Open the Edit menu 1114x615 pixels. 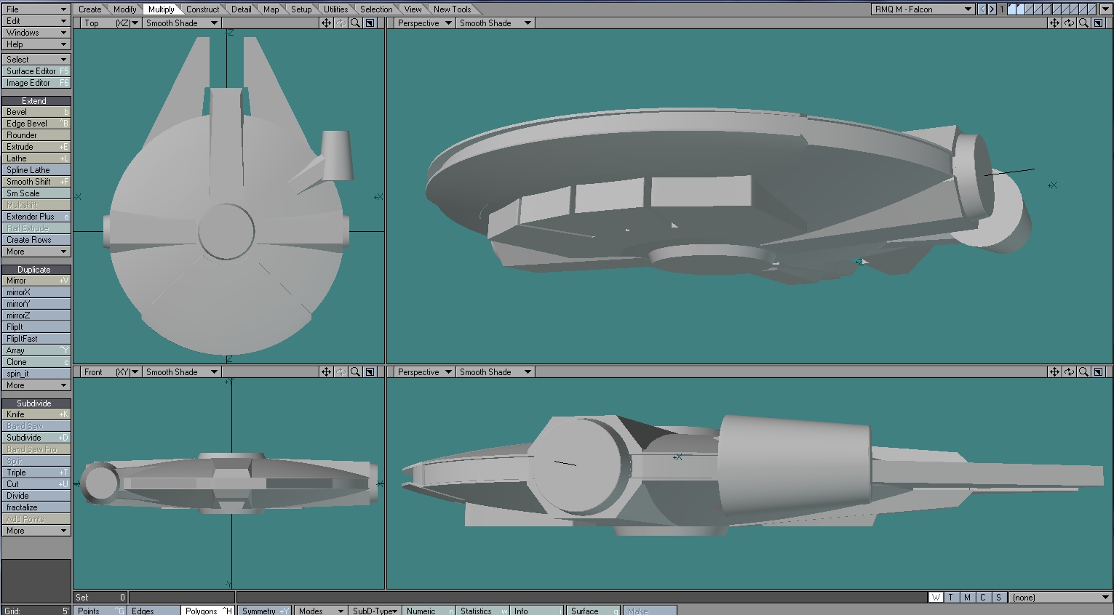pyautogui.click(x=36, y=21)
